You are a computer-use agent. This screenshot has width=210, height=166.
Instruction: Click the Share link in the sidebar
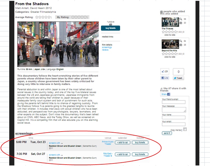(x=164, y=94)
